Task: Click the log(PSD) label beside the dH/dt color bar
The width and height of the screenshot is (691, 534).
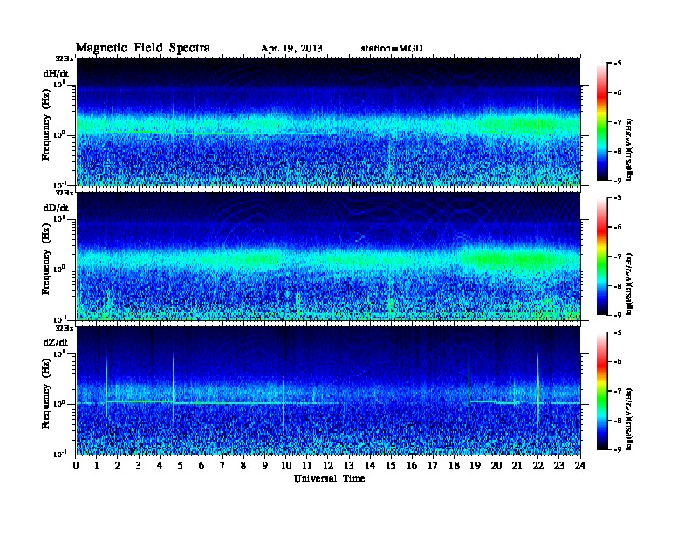Action: [x=630, y=149]
